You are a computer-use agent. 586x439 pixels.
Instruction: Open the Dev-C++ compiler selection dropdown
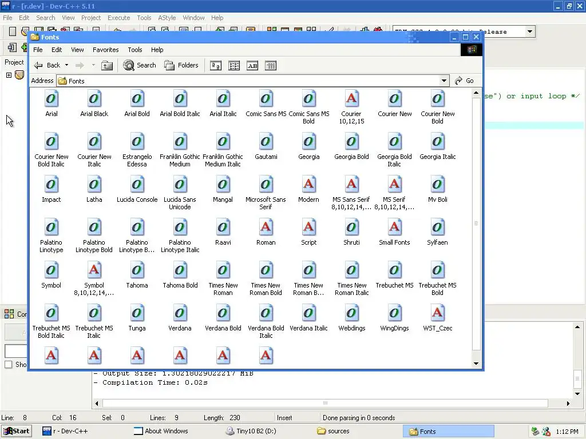529,32
